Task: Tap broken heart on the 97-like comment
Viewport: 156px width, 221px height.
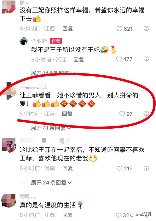Action: click(146, 114)
